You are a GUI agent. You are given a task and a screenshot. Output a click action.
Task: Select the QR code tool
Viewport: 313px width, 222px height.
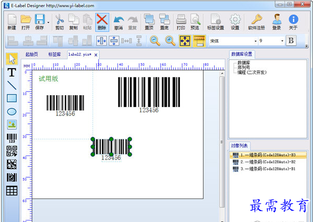click(12, 151)
